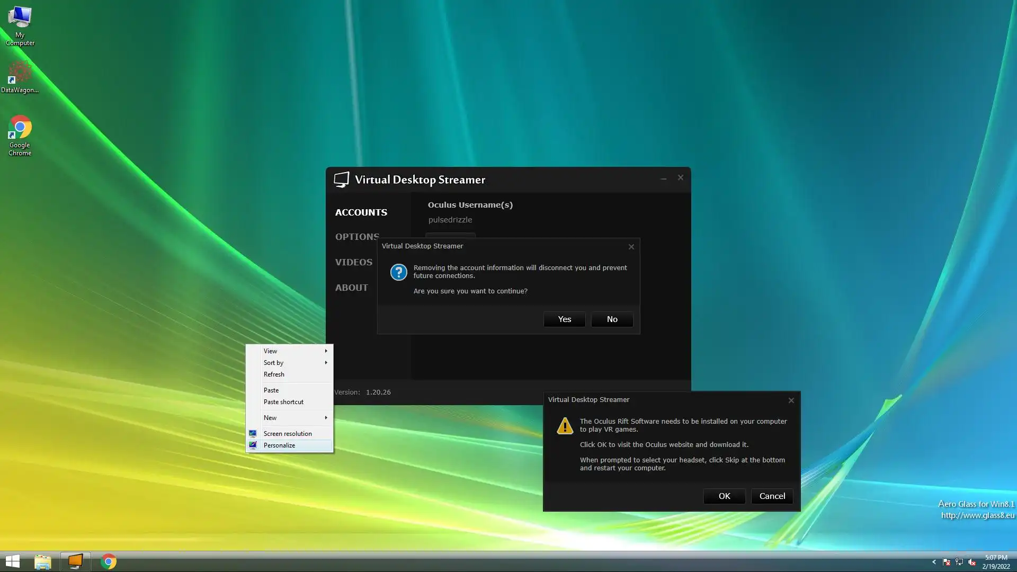Open File Explorer from the taskbar
This screenshot has width=1017, height=572.
click(x=43, y=561)
